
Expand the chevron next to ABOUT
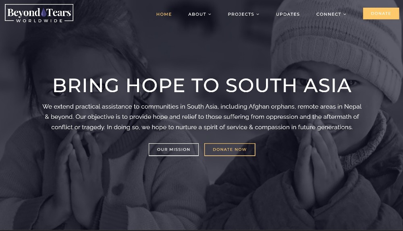pos(210,14)
